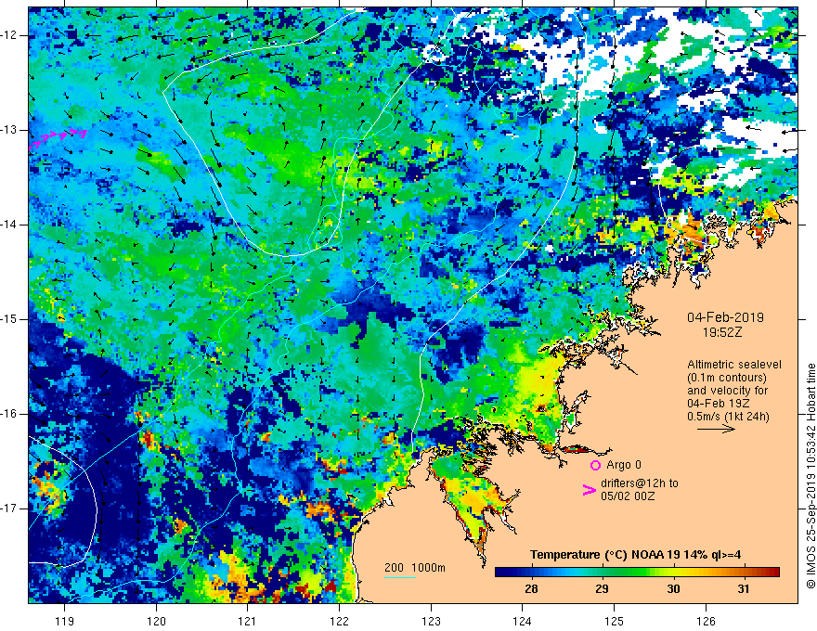Click the IMOS copyright timestamp text

click(x=811, y=476)
